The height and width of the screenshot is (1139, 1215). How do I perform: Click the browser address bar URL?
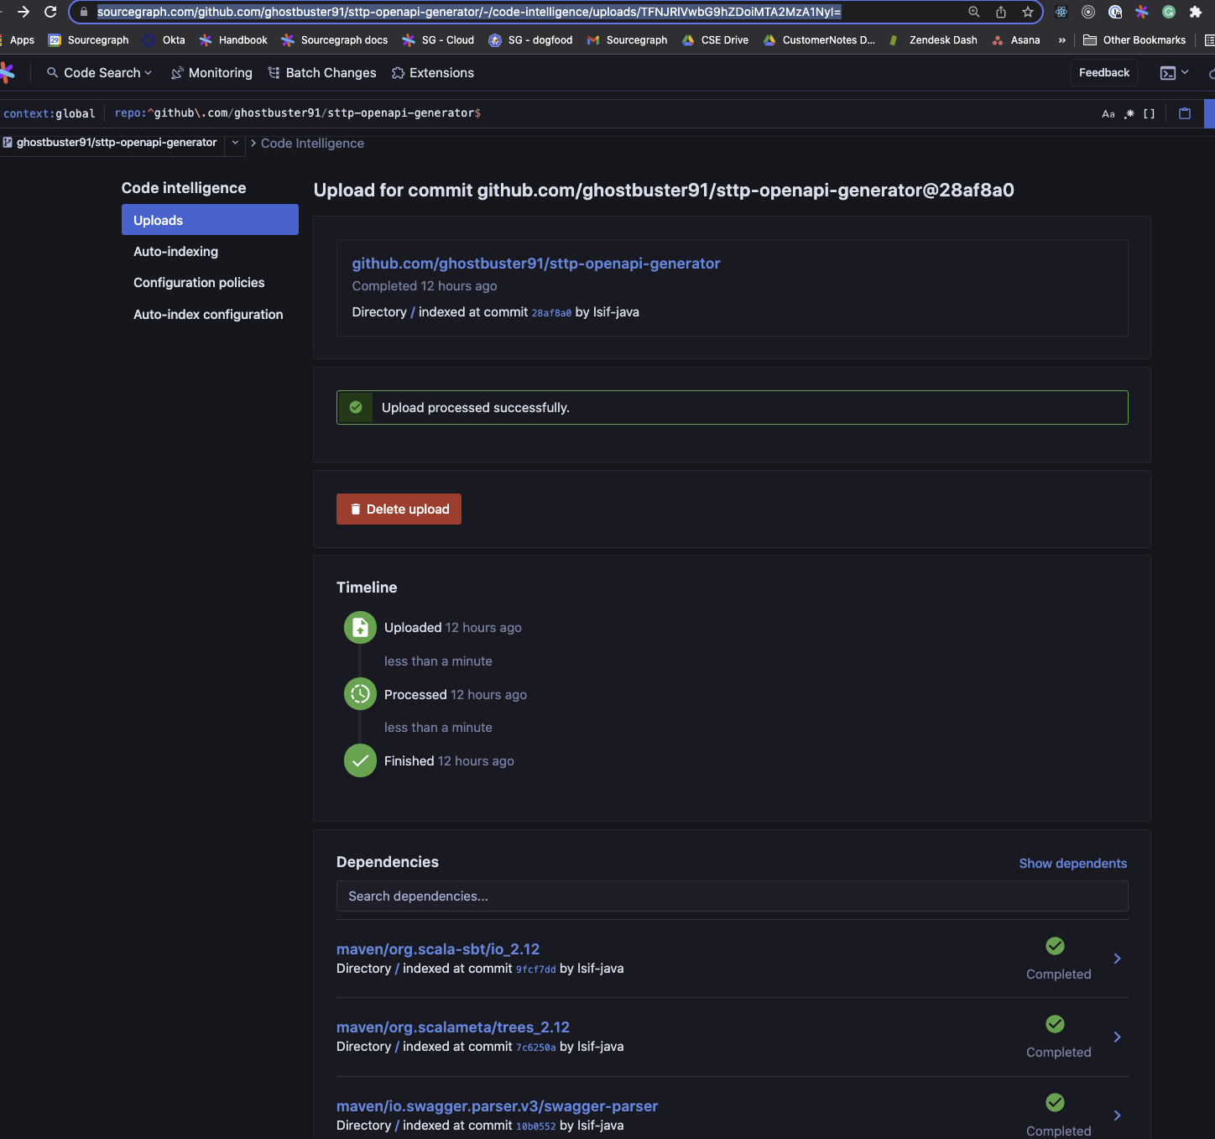click(469, 12)
